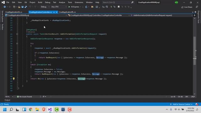Image resolution: width=201 pixels, height=113 pixels.
Task: Open the Chrome taskbar icon
Action: [x=31, y=110]
